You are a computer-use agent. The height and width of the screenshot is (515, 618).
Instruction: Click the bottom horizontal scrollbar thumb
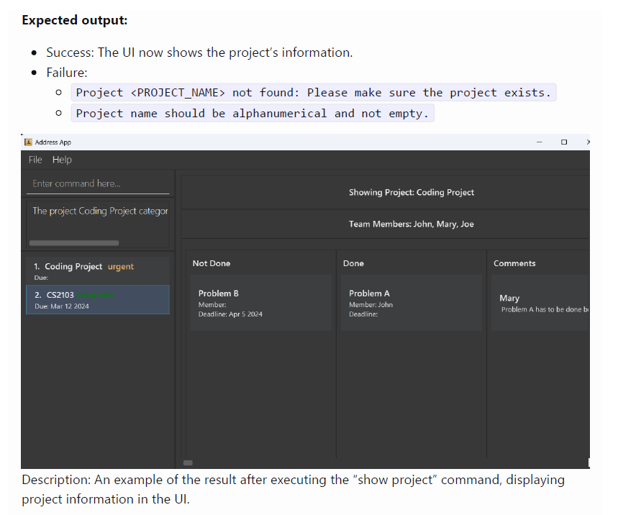pyautogui.click(x=188, y=462)
